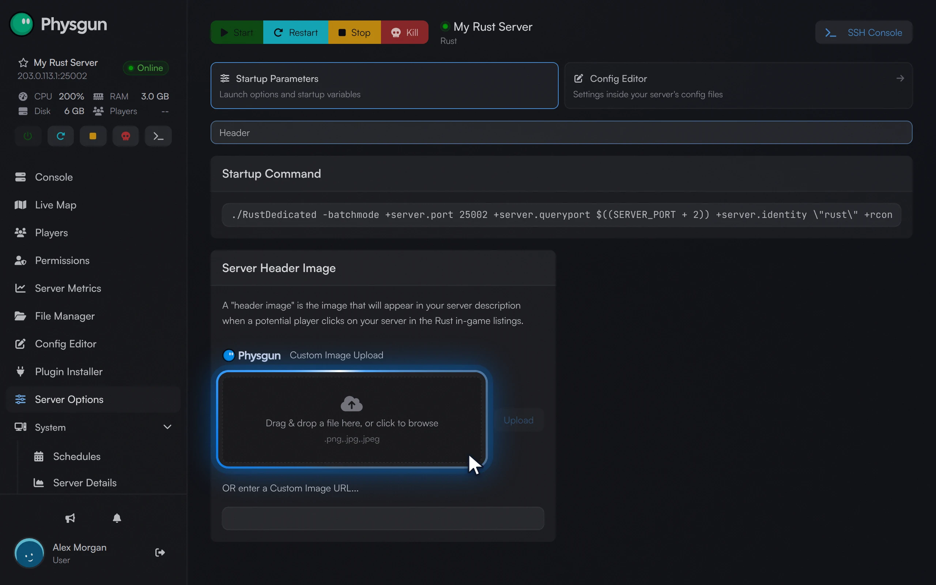This screenshot has height=585, width=936.
Task: Click the Server Header Image heading
Action: (279, 268)
